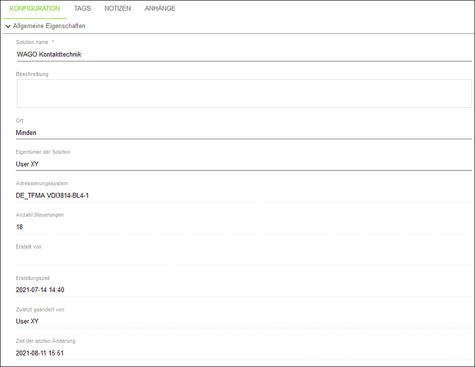The image size is (475, 367).
Task: Click the Zeit der letzten Änderung label
Action: click(x=45, y=341)
